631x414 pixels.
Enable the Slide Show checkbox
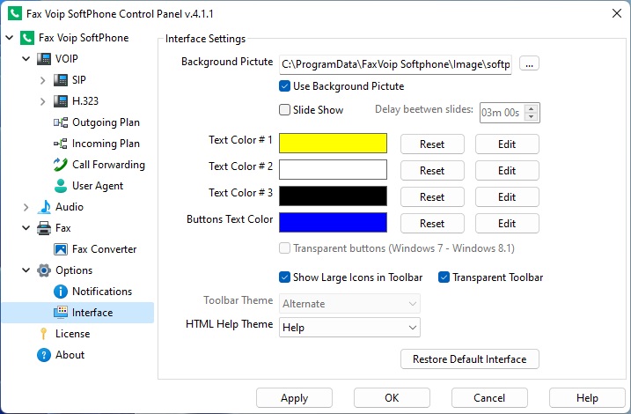coord(284,109)
